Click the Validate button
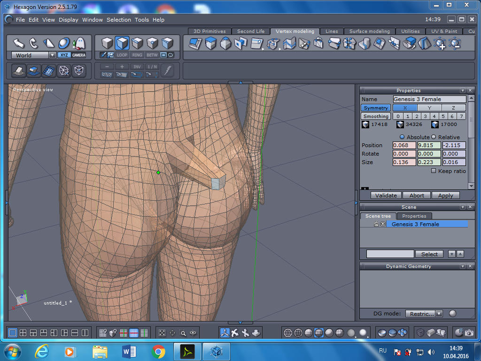Viewport: 481px width, 361px height. coord(387,196)
